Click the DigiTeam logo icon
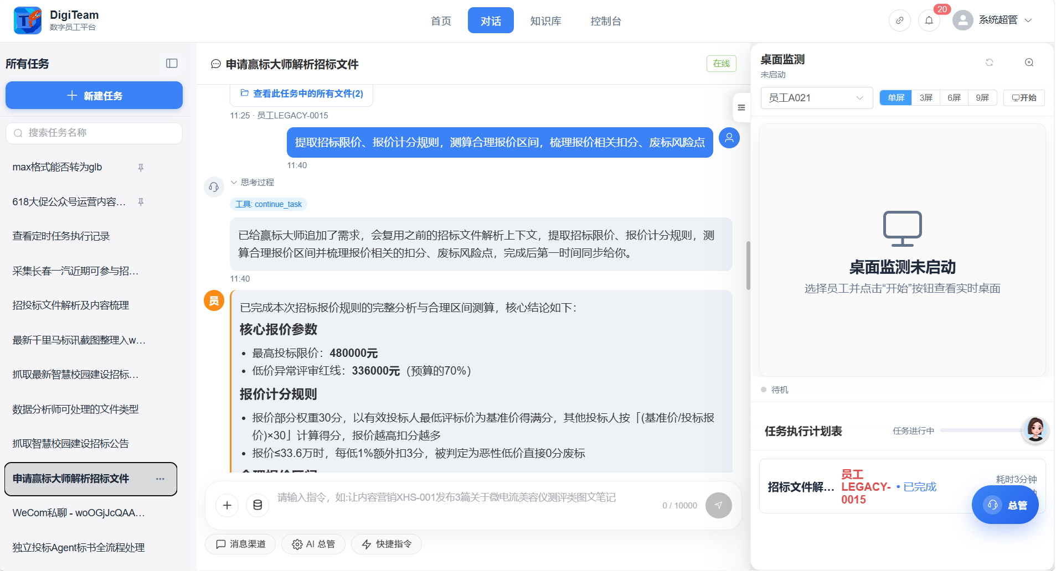Image resolution: width=1056 pixels, height=571 pixels. [x=28, y=20]
